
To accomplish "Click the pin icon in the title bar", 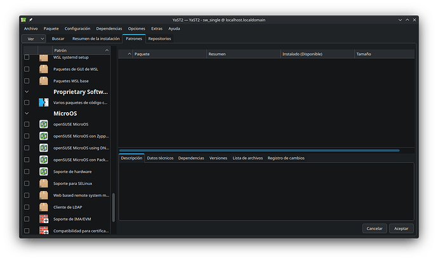I will (x=30, y=20).
